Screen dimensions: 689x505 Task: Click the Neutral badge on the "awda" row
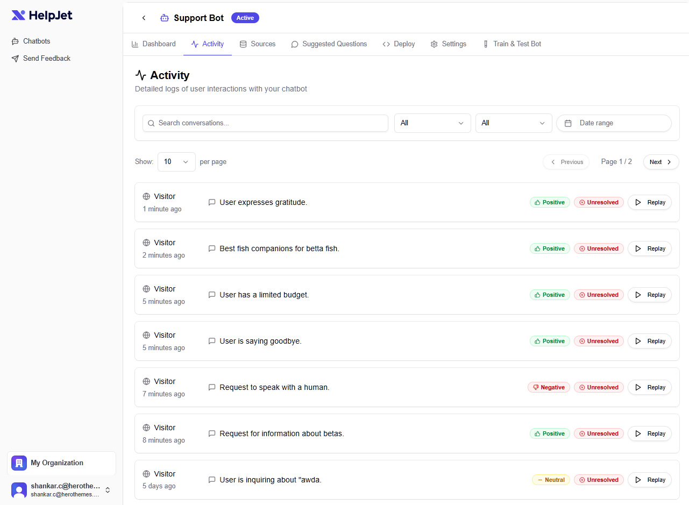pyautogui.click(x=551, y=480)
